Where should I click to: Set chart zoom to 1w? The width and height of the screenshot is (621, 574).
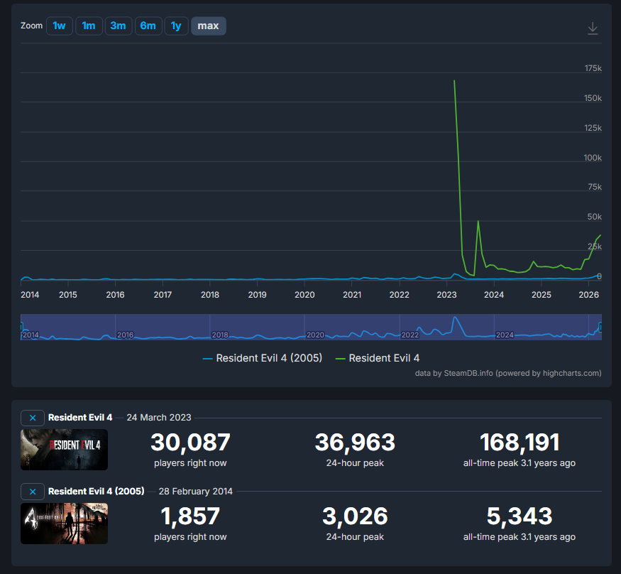(60, 26)
